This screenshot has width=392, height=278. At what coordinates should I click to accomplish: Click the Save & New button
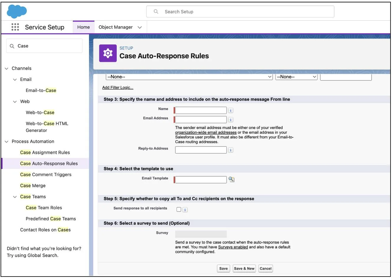coord(244,269)
